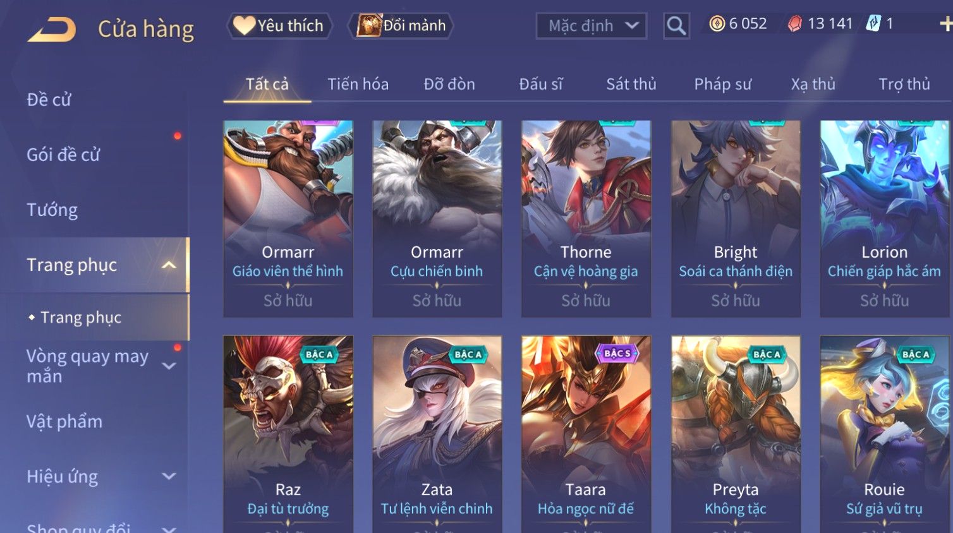Select the Tiến hóa tab
This screenshot has height=533, width=953.
pos(358,84)
